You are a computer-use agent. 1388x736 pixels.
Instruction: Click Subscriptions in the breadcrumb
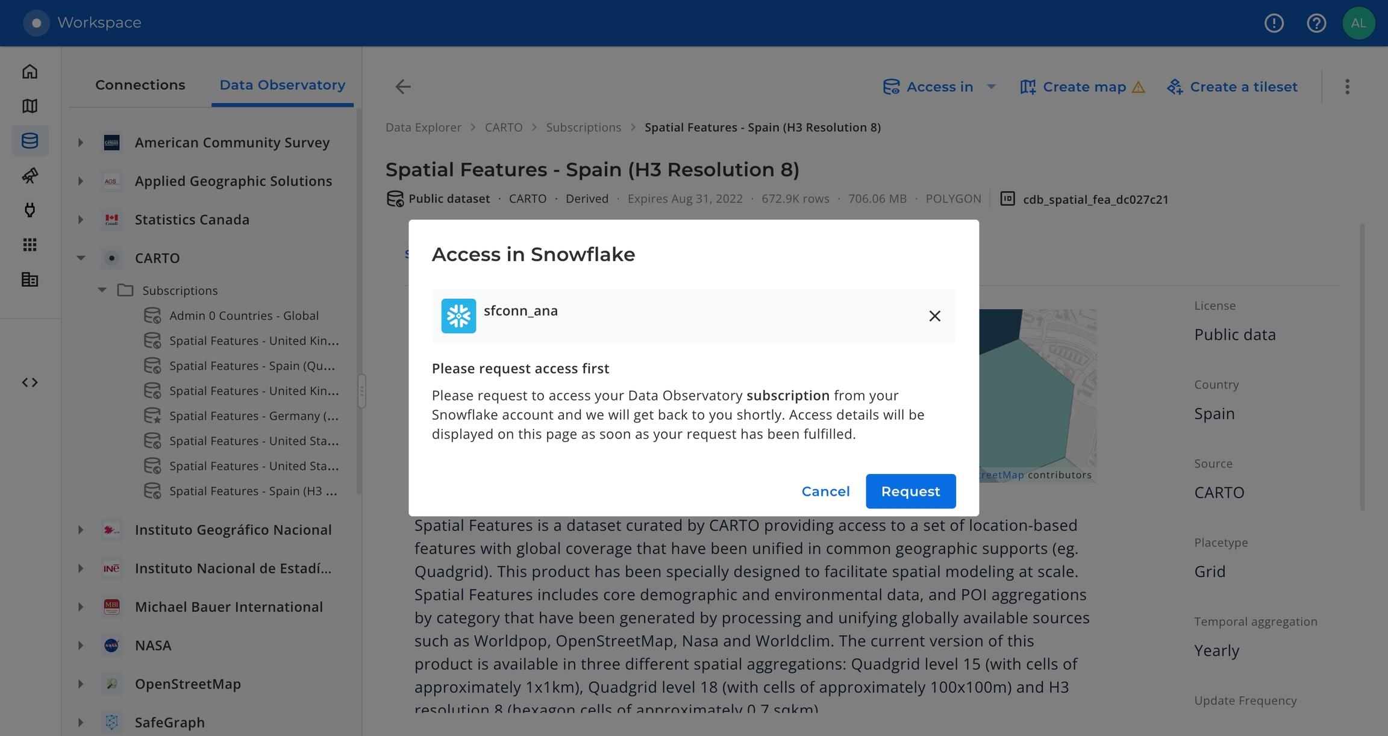point(583,128)
